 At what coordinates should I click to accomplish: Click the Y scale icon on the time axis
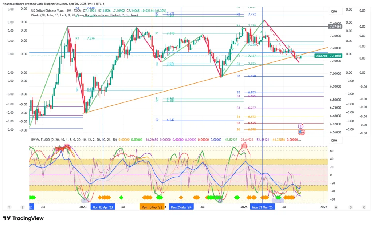[x=10, y=207]
